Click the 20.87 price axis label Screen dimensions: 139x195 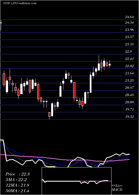(x=129, y=88)
